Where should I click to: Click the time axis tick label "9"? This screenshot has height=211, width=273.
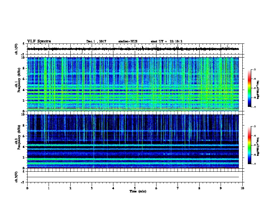221,188
